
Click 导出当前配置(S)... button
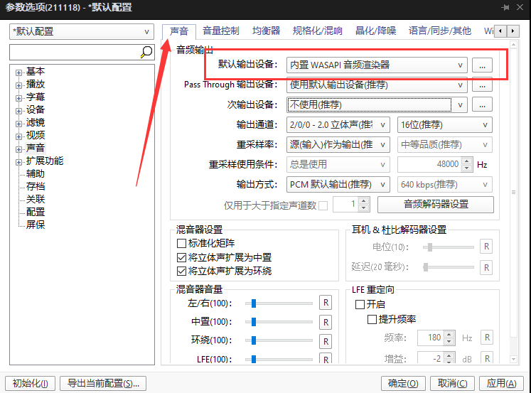103,383
